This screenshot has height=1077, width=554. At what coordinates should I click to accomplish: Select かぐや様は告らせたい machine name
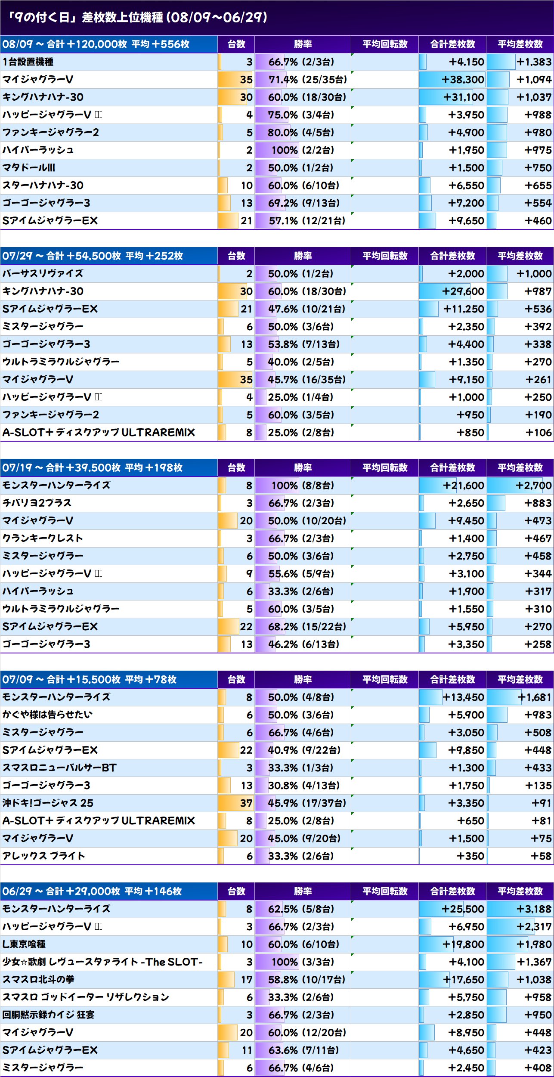47,715
